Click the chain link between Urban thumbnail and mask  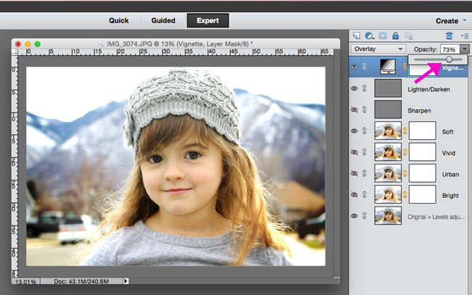[405, 173]
